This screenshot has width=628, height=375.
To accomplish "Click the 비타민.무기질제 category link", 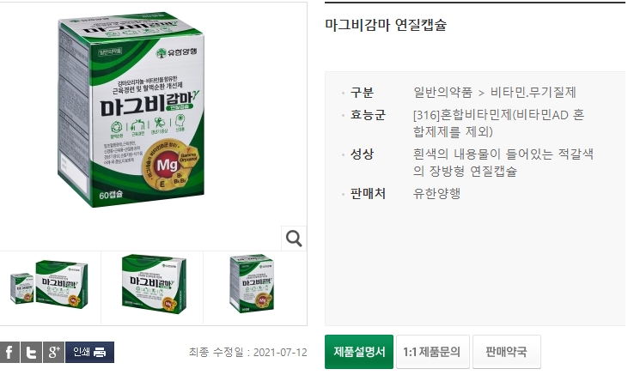I will click(533, 93).
